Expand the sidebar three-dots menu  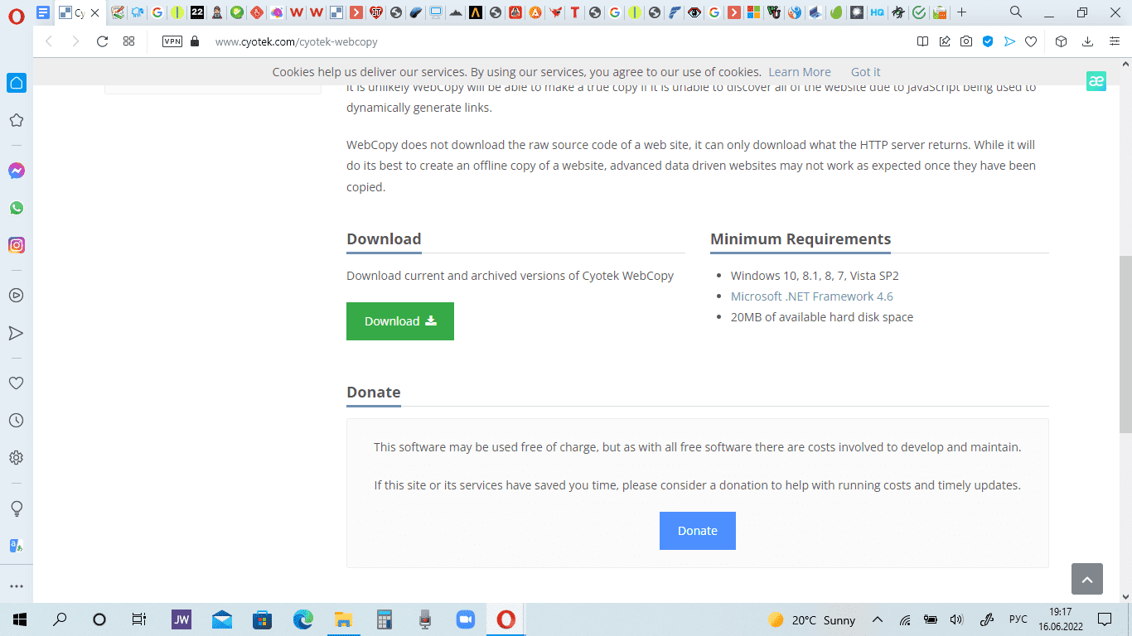[17, 586]
